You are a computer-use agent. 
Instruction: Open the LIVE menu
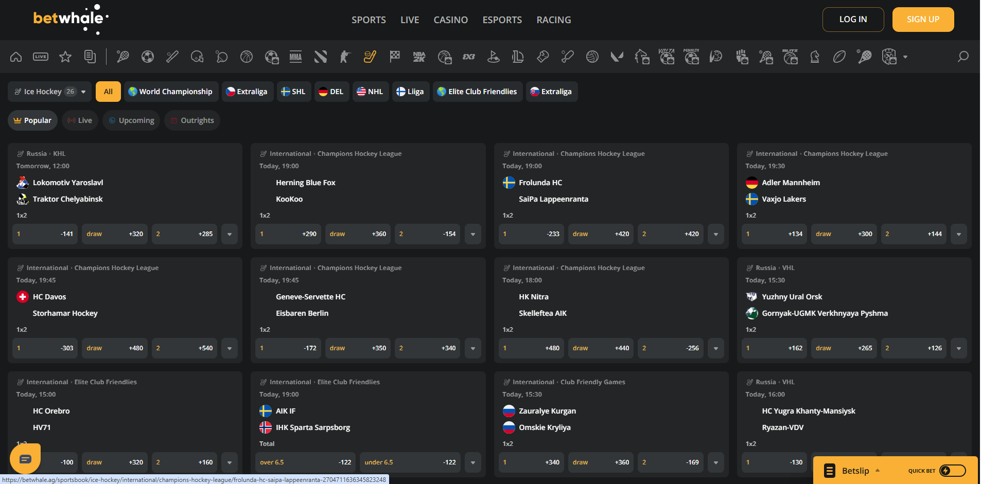410,20
